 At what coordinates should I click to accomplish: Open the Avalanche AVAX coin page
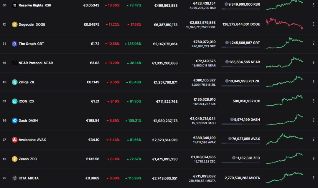pyautogui.click(x=32, y=140)
